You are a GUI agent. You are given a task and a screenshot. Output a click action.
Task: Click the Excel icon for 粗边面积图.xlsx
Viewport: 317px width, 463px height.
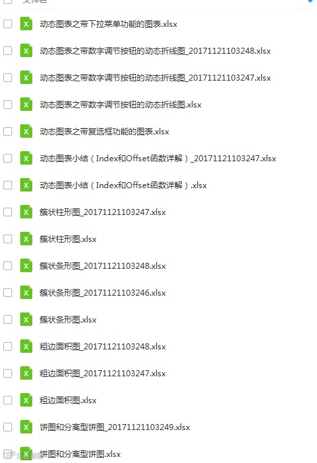[x=26, y=400]
